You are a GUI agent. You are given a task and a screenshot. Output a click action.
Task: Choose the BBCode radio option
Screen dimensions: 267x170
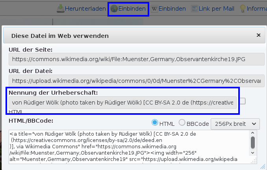pos(182,123)
